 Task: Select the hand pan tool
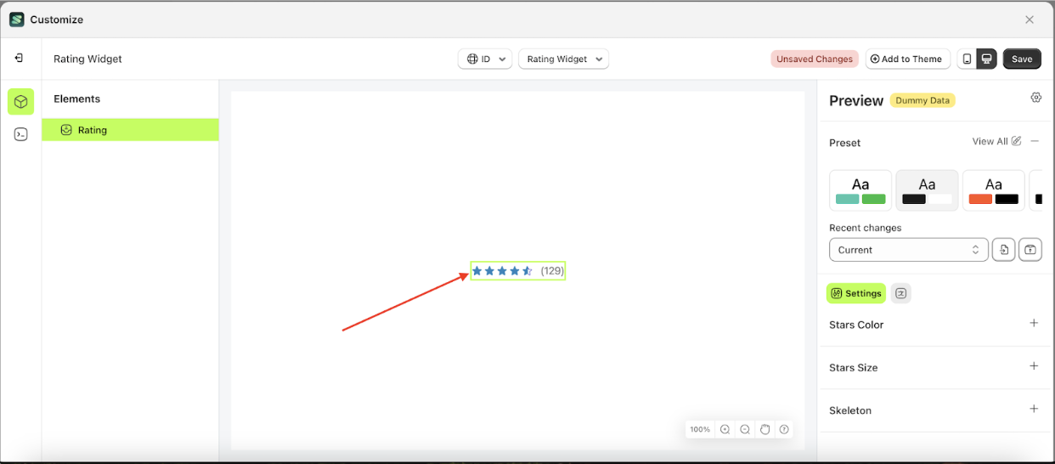(764, 430)
